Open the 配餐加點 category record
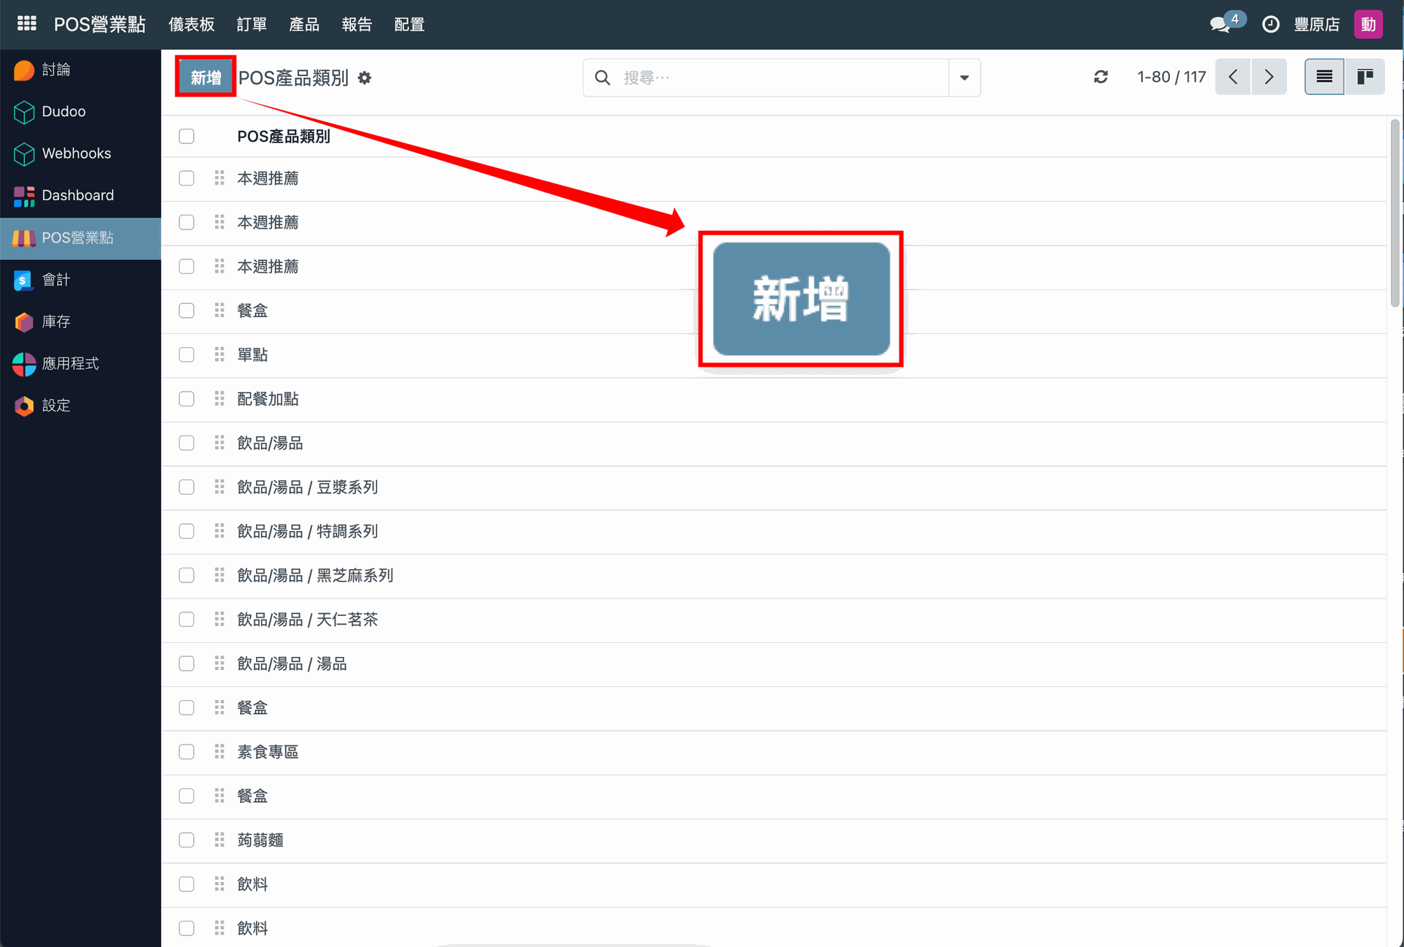The height and width of the screenshot is (947, 1404). coord(268,399)
